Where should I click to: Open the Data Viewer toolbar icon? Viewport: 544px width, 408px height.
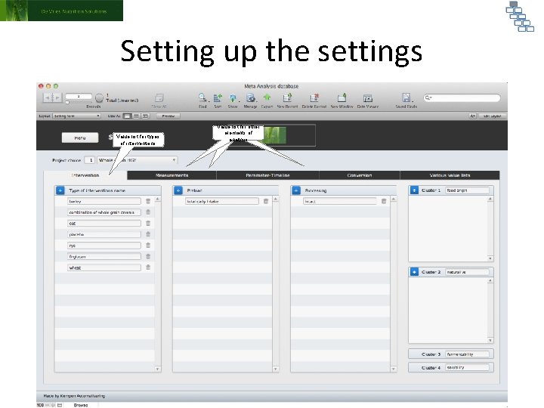pyautogui.click(x=367, y=98)
